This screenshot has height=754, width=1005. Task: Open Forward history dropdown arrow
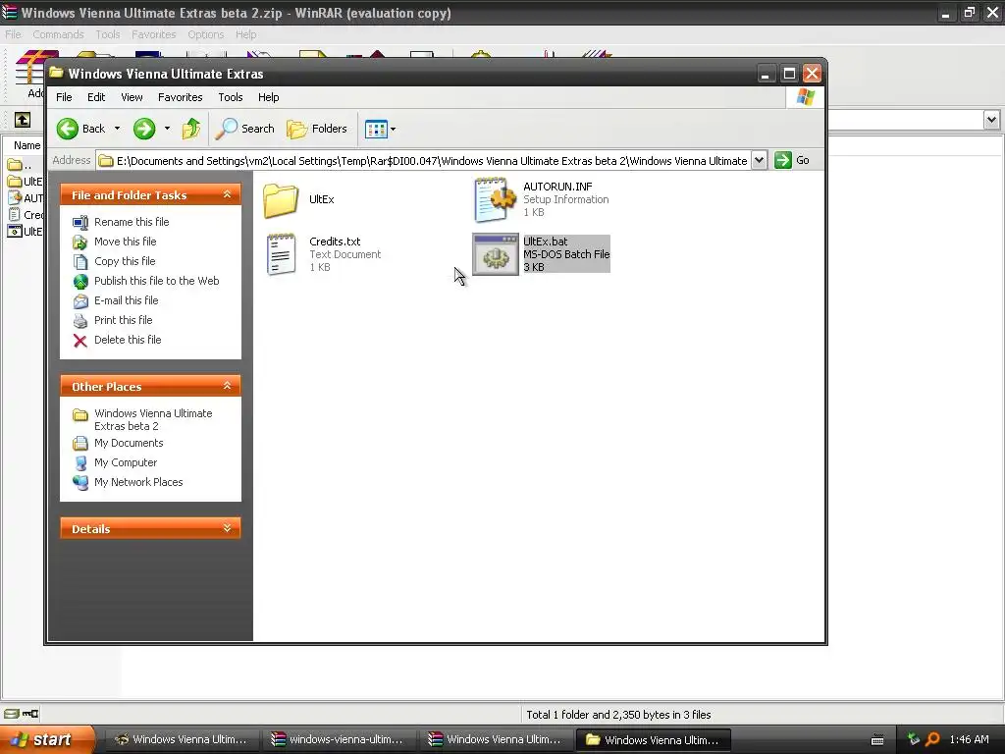tap(167, 129)
